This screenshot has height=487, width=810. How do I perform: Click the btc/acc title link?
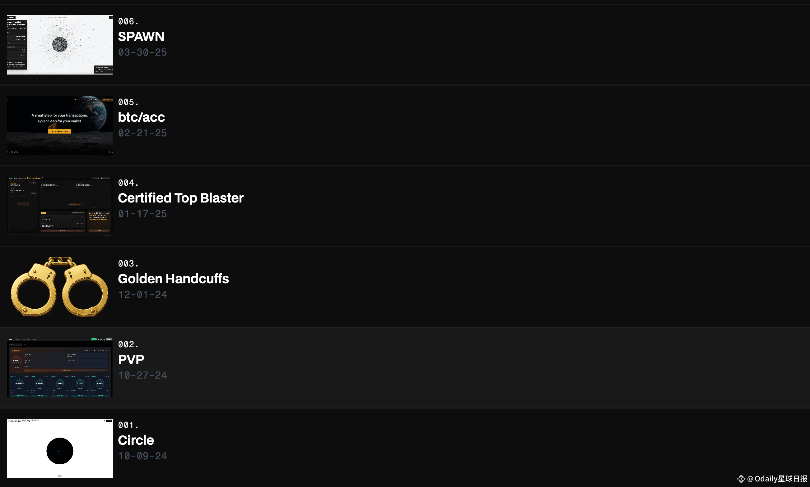point(141,117)
